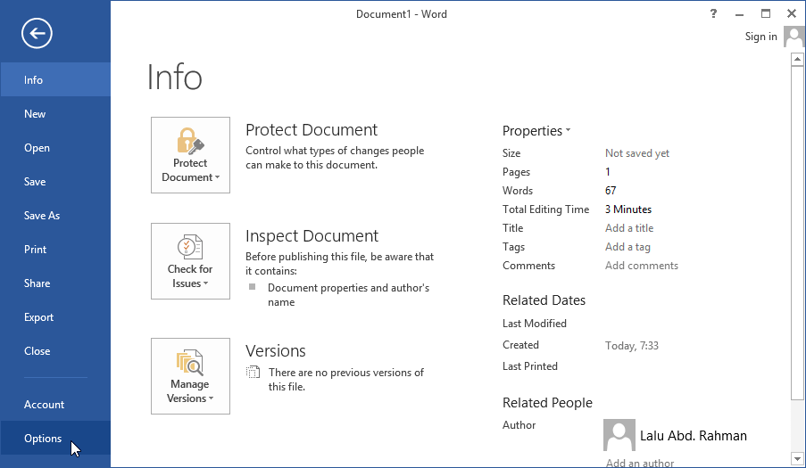Click the Sign in link
The height and width of the screenshot is (468, 806).
(x=760, y=37)
